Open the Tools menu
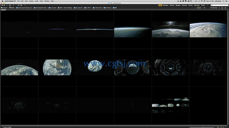Screen dimensions: 229x128 pyautogui.click(x=41, y=1)
